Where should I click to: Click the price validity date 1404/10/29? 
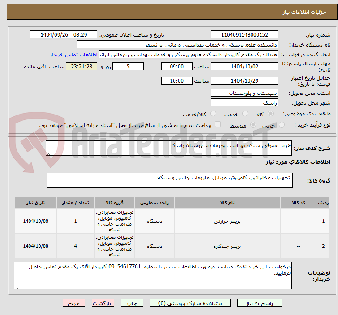[244, 81]
